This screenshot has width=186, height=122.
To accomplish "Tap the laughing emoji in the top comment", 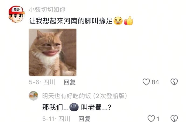I will pyautogui.click(x=118, y=21).
